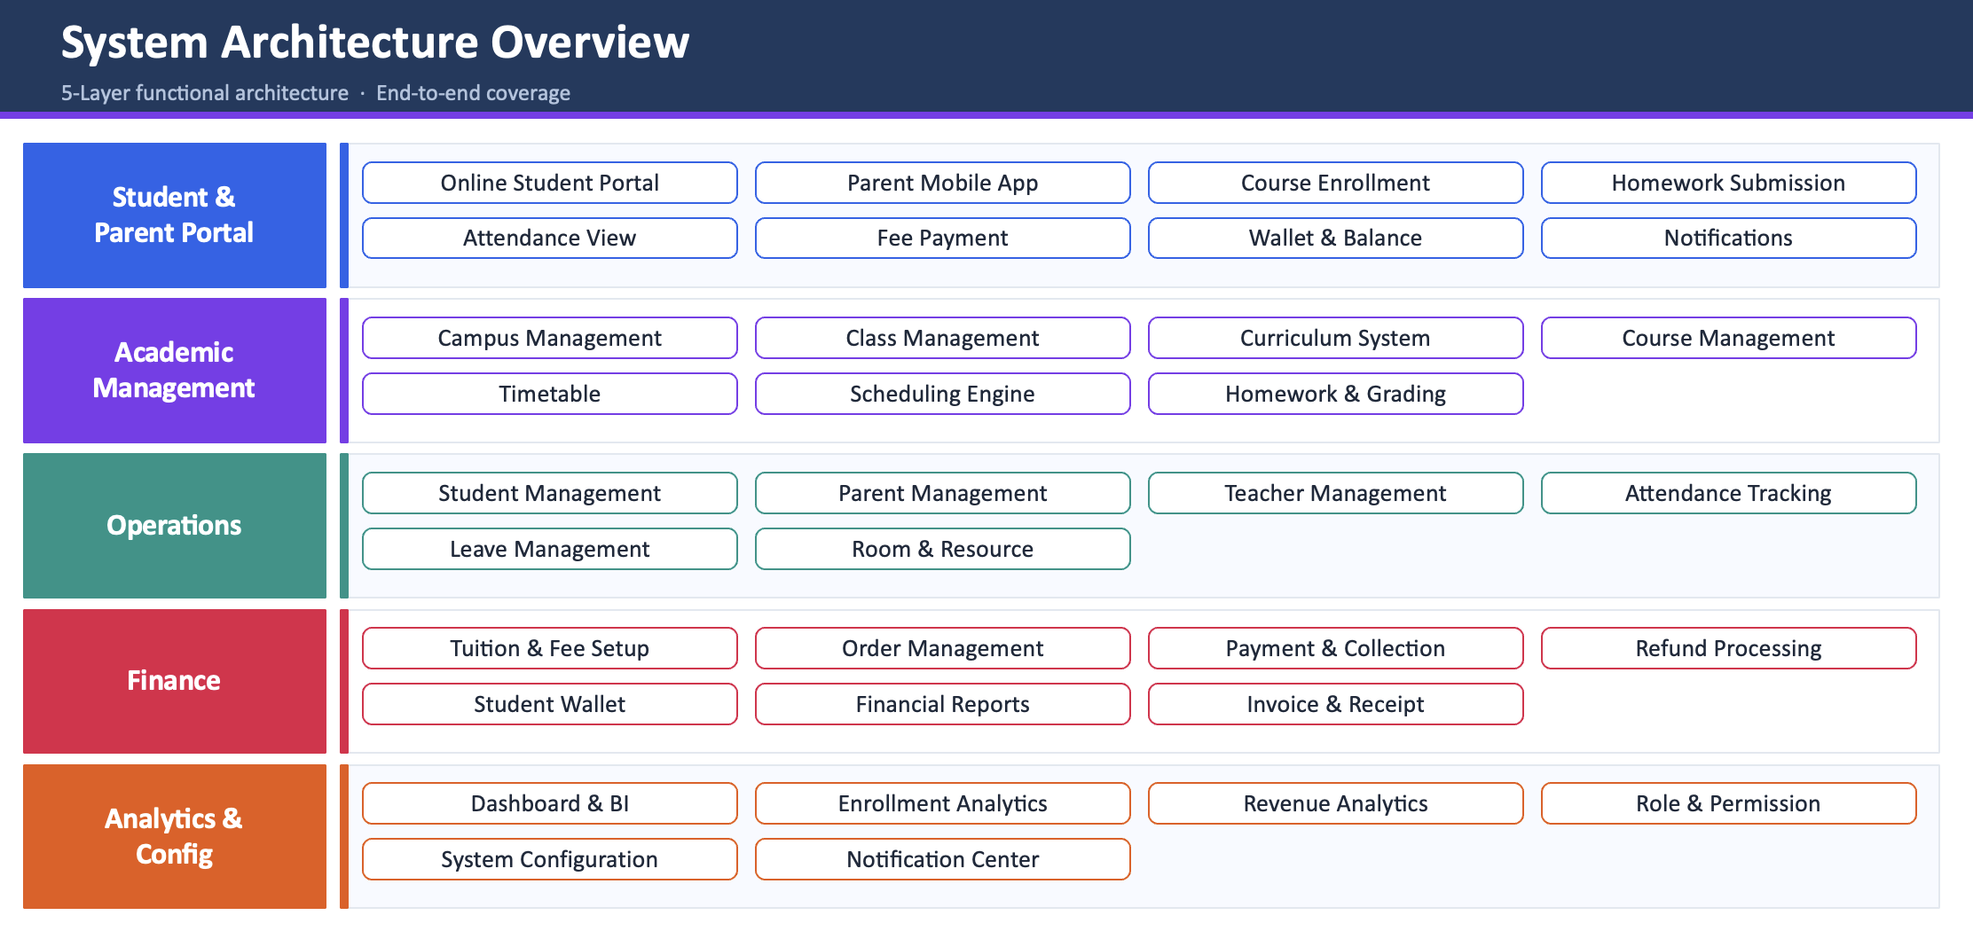1973x931 pixels.
Task: Select the Fee Payment module
Action: tap(942, 238)
